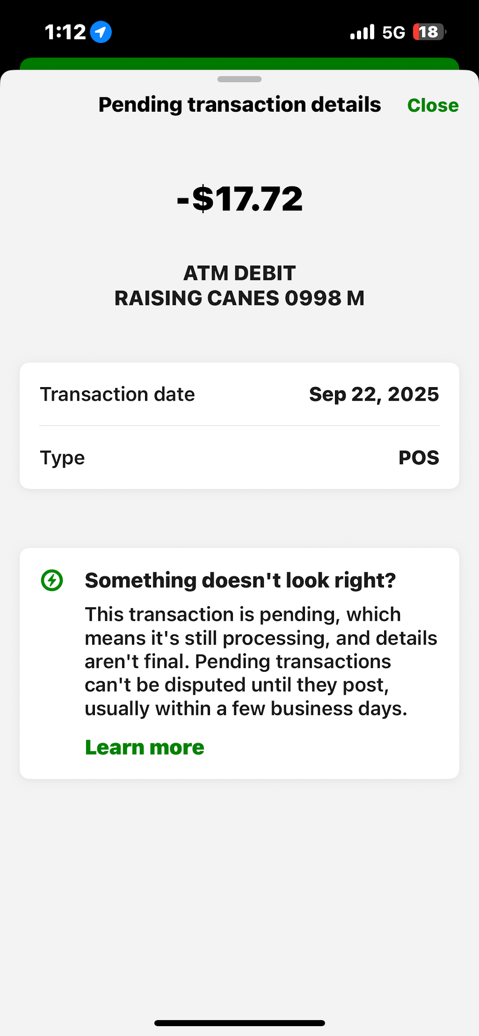
Task: Tap the green lightning bolt icon
Action: pos(52,580)
